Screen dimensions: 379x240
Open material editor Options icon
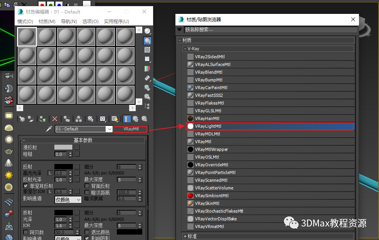pyautogui.click(x=147, y=88)
